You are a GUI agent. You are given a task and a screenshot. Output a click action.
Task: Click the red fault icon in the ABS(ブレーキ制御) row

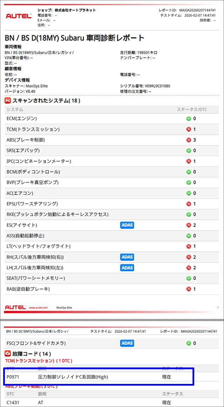[x=189, y=140]
